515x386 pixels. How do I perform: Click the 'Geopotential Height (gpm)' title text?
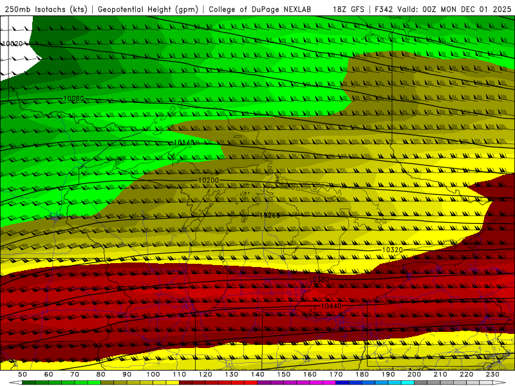[148, 9]
